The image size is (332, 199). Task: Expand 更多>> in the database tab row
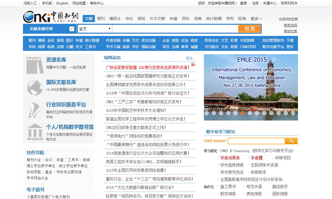(x=256, y=19)
